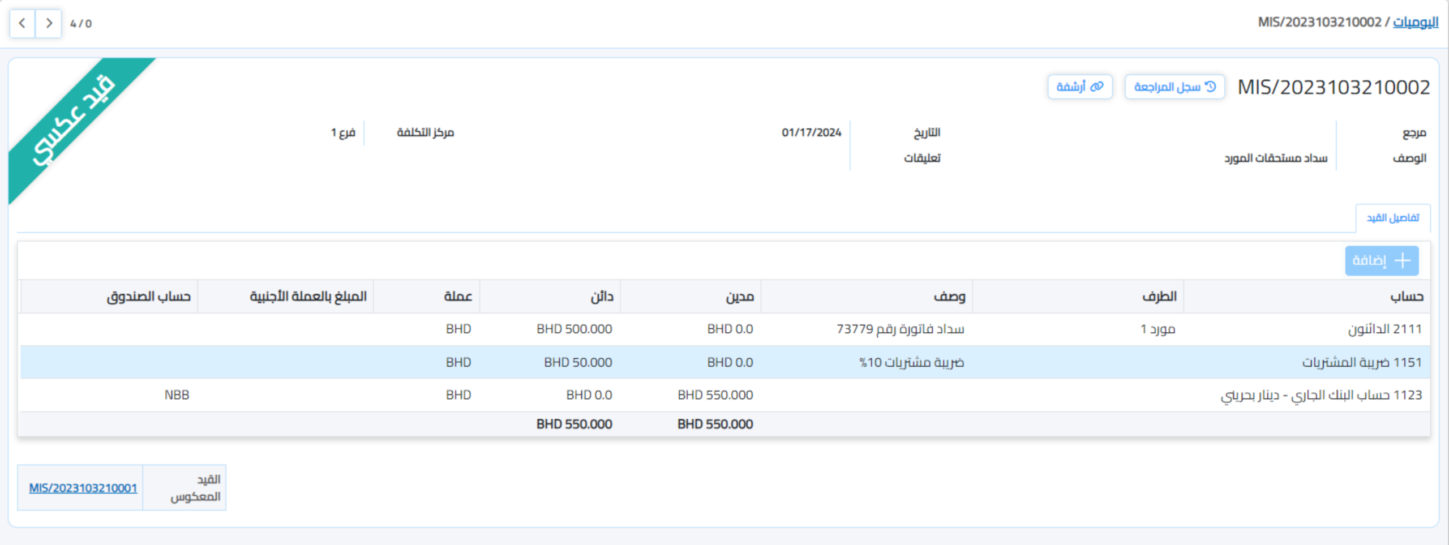Go to previous record arrow

coord(22,23)
